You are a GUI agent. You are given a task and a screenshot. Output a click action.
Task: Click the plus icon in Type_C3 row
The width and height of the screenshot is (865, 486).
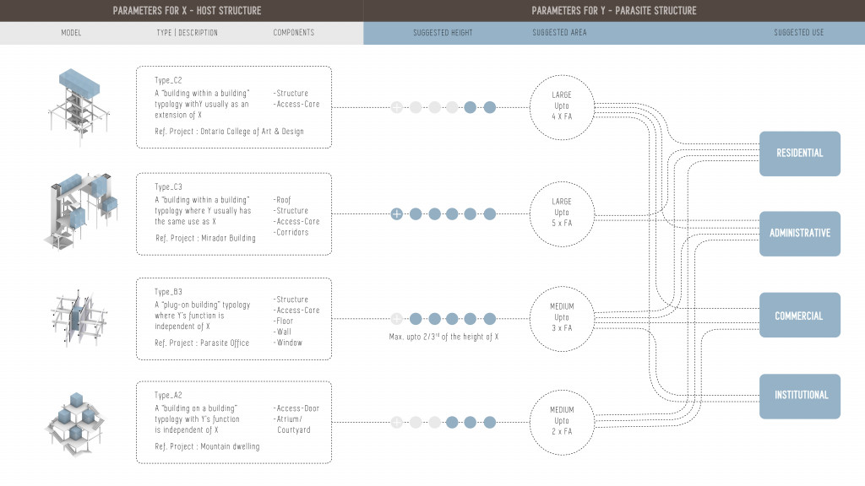[x=396, y=214]
